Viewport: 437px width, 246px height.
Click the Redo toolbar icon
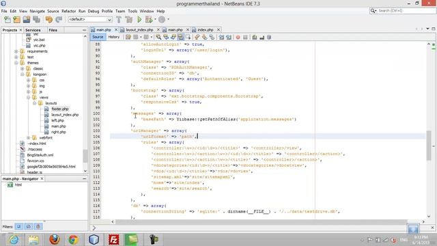(x=59, y=19)
